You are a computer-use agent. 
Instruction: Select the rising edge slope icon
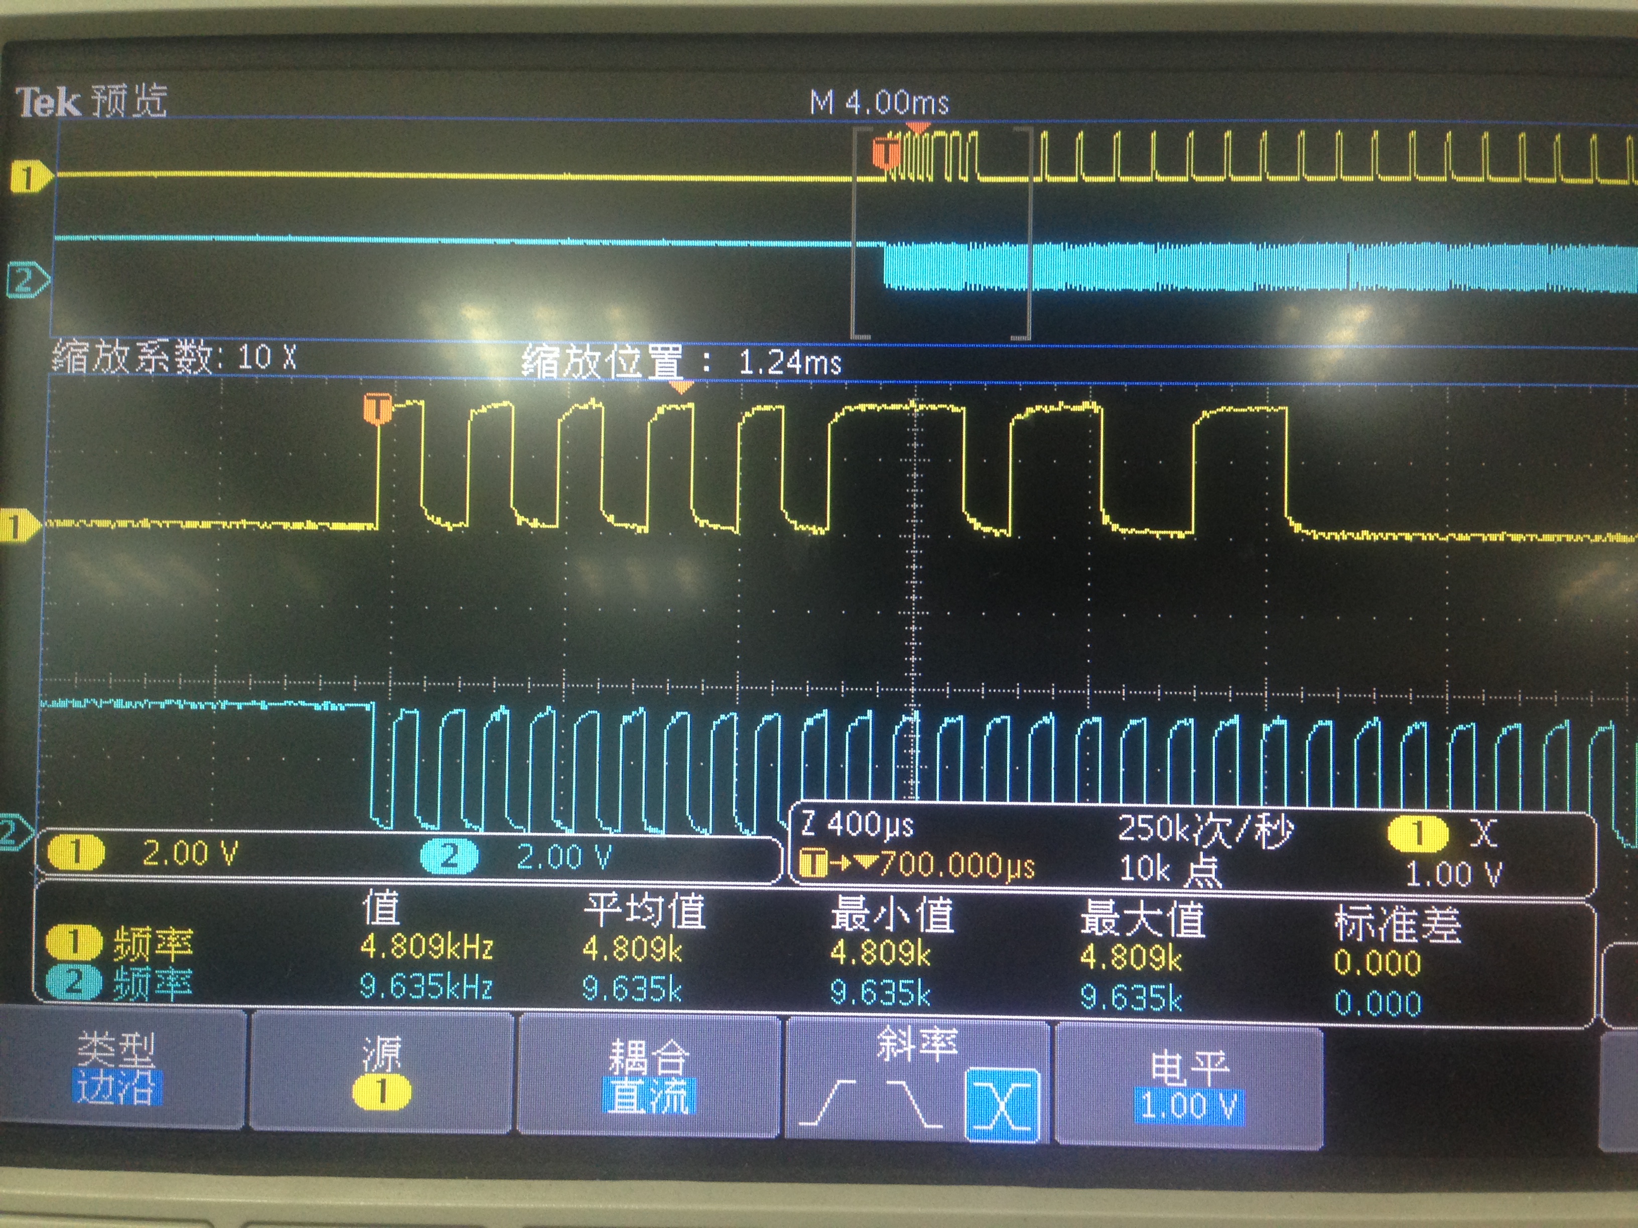[x=827, y=1104]
